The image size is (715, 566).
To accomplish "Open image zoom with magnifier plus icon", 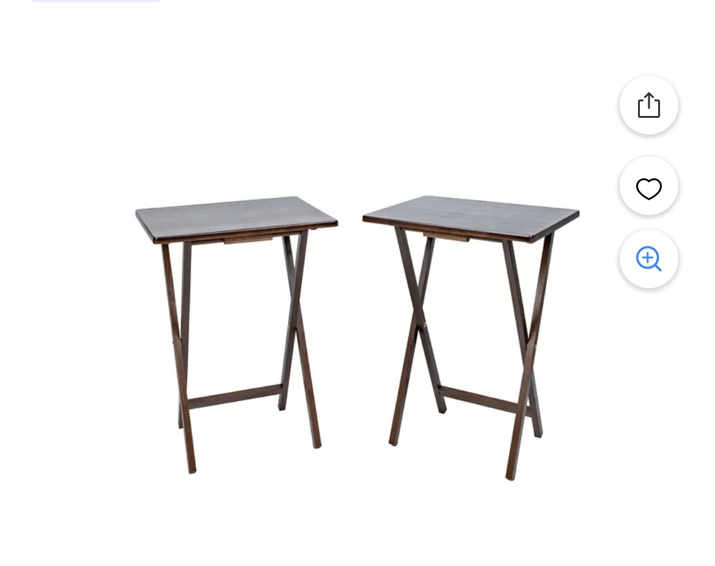I will point(648,259).
